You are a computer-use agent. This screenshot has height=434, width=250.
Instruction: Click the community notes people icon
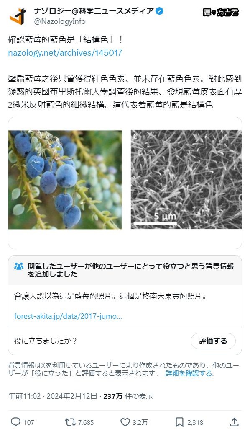[19, 266]
